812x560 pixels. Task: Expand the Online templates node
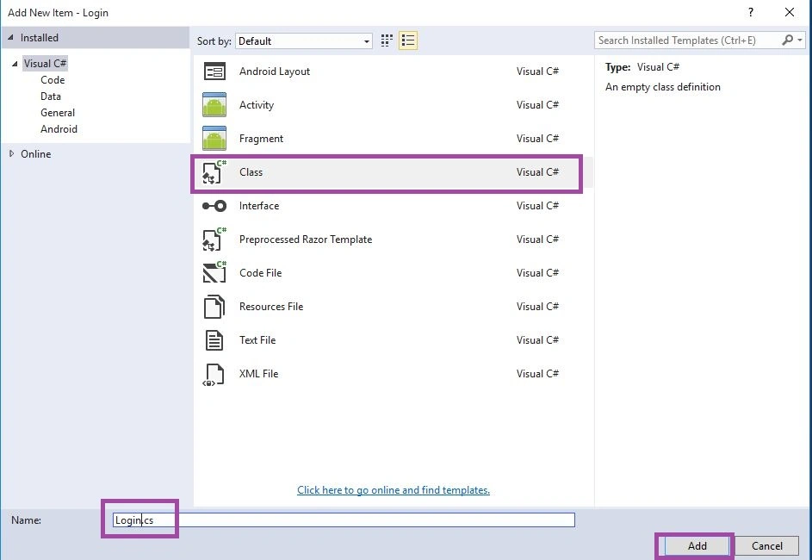11,153
